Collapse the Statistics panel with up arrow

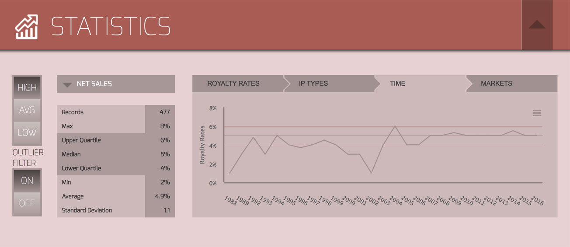click(x=537, y=25)
